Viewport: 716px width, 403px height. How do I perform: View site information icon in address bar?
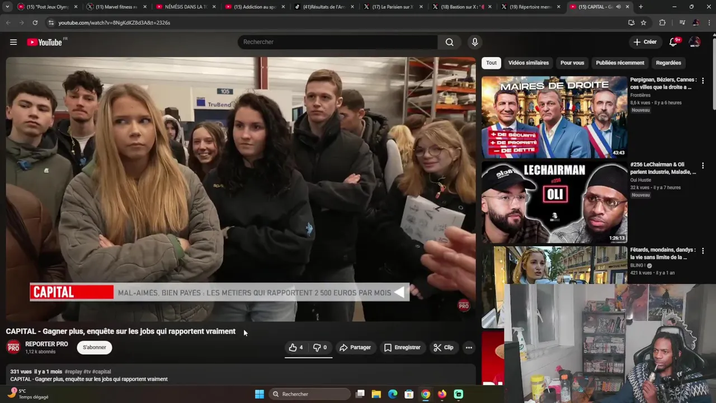pyautogui.click(x=51, y=22)
